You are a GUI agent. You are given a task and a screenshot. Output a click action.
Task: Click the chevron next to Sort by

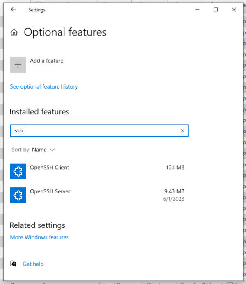pos(52,150)
